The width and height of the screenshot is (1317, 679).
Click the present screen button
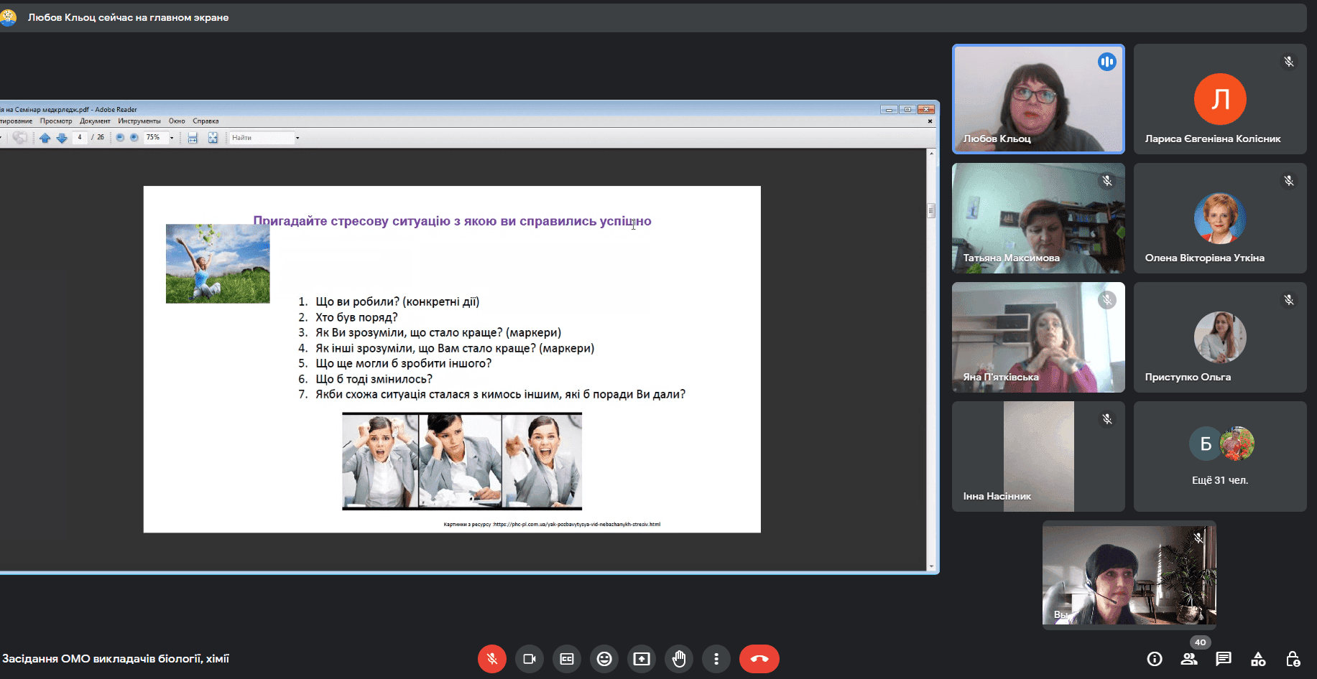pyautogui.click(x=642, y=659)
